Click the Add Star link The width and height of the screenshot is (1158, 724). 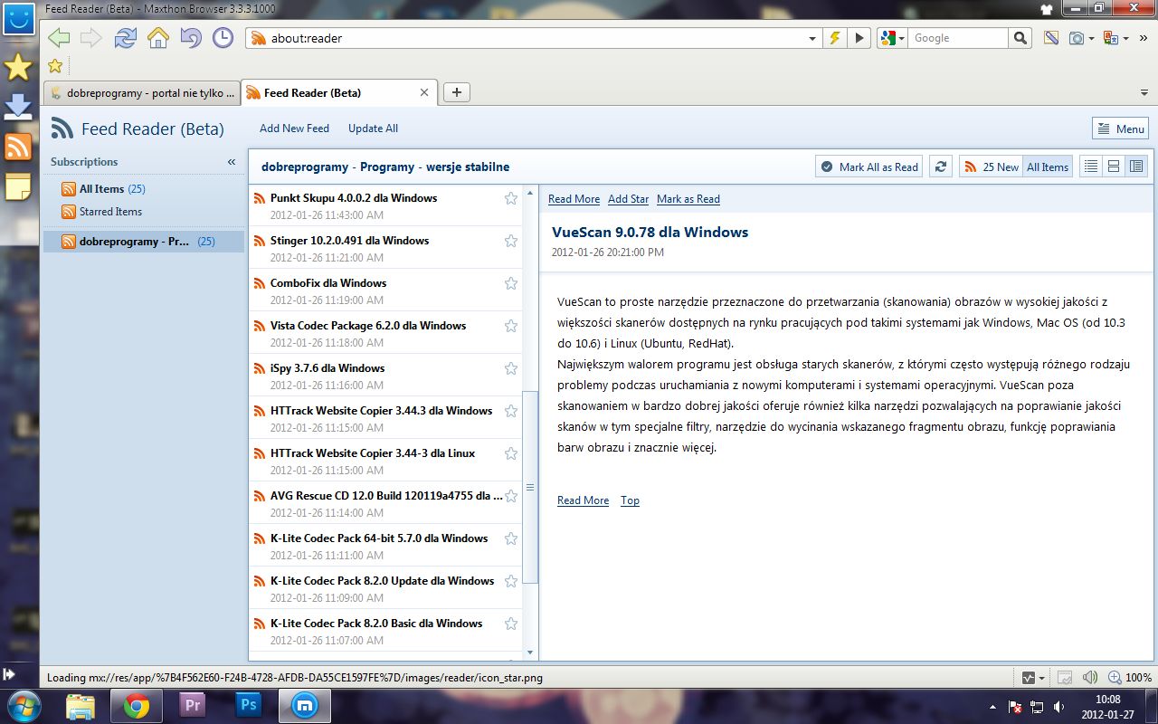tap(628, 199)
